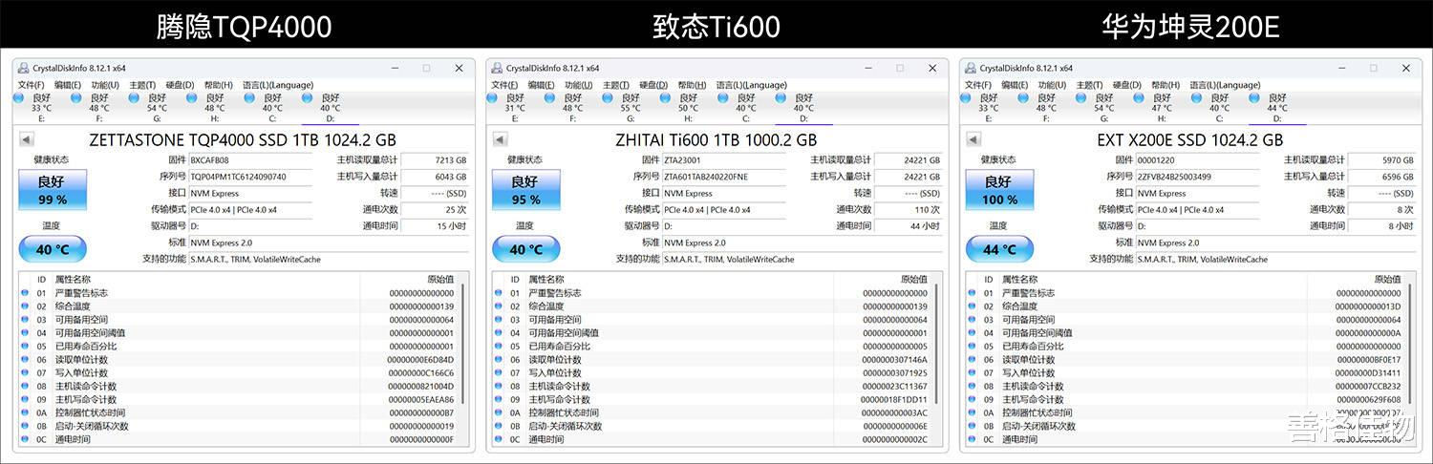This screenshot has width=1433, height=464.
Task: Select the D: drive status in Ti600 window
Action: [x=802, y=108]
